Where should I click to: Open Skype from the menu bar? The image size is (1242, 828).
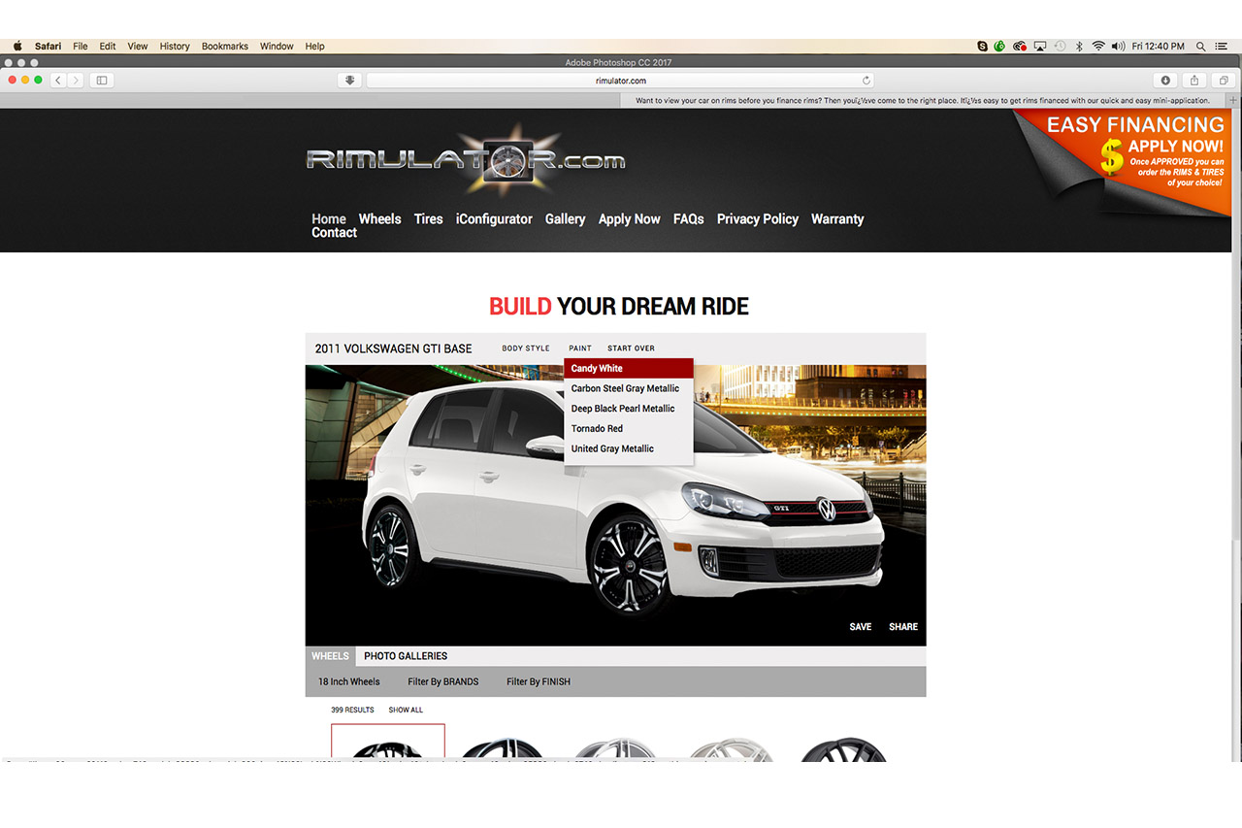pos(983,46)
